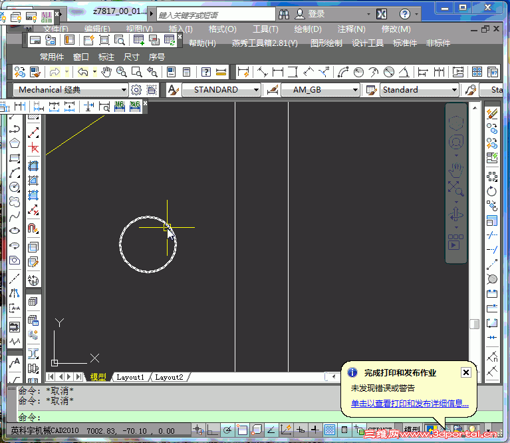The height and width of the screenshot is (443, 510).
Task: Switch to the Layout1 tab
Action: (x=130, y=377)
